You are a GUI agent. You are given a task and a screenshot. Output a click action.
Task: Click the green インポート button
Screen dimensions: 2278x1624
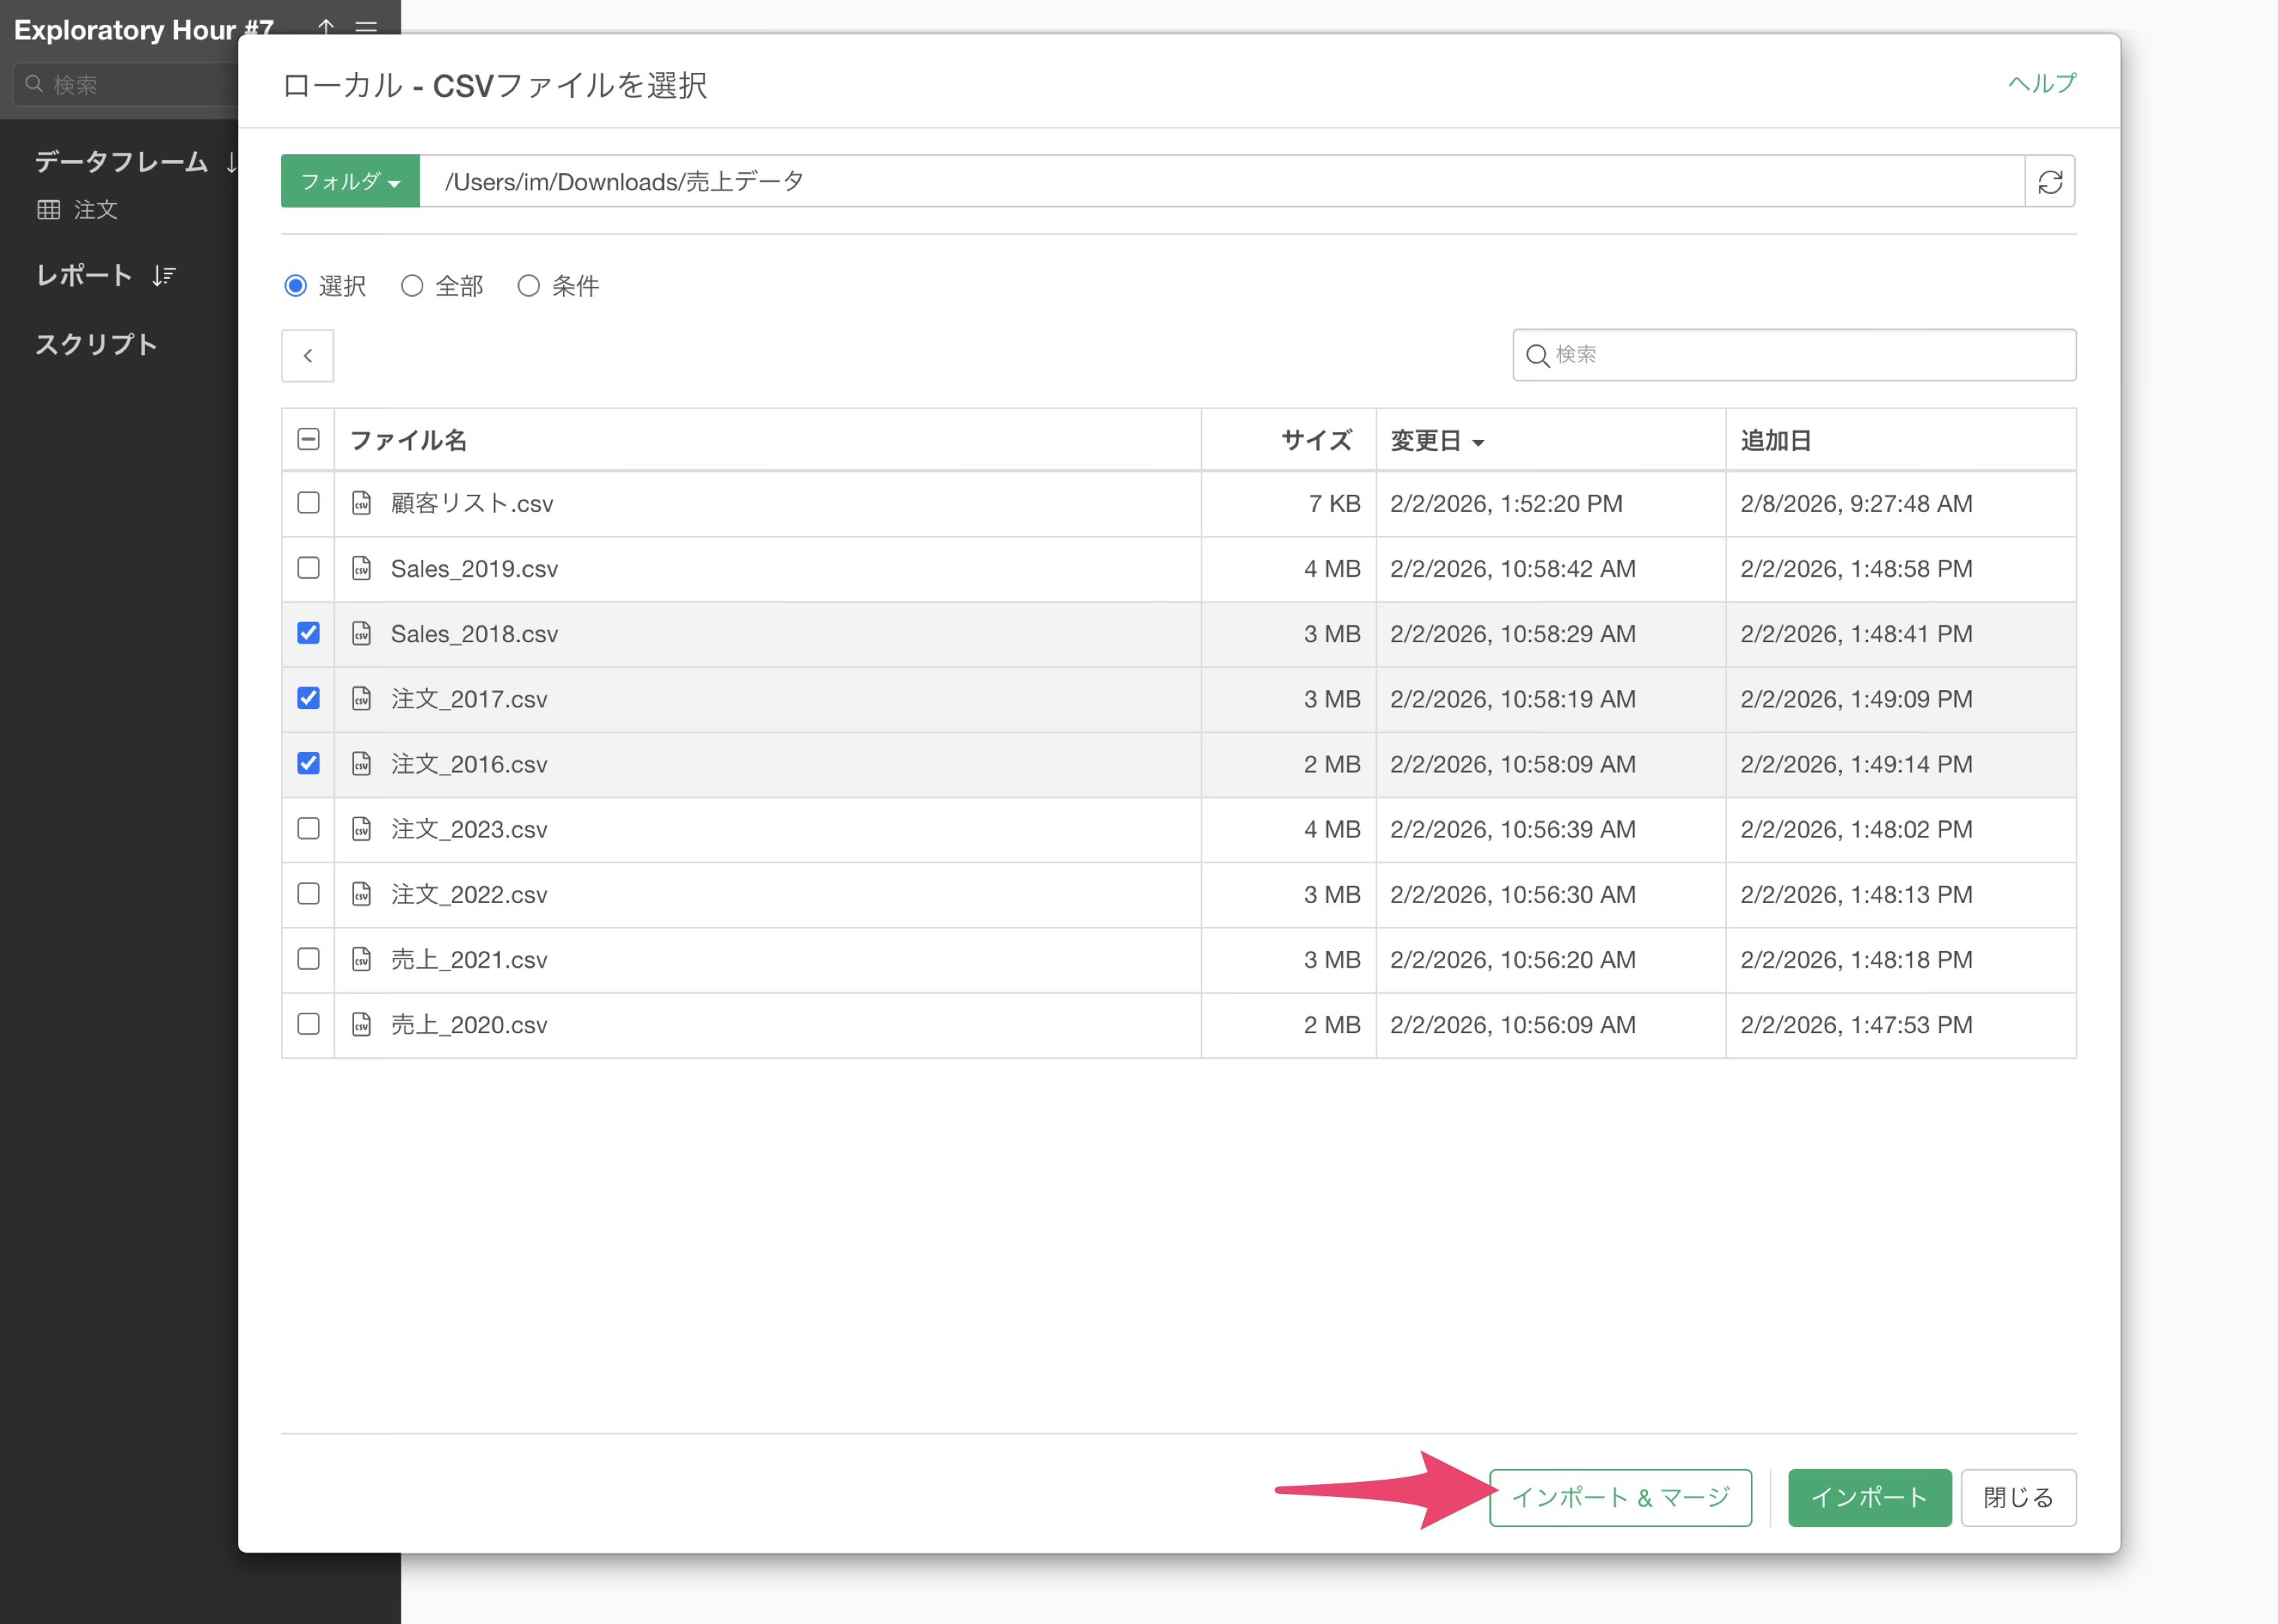pos(1868,1497)
